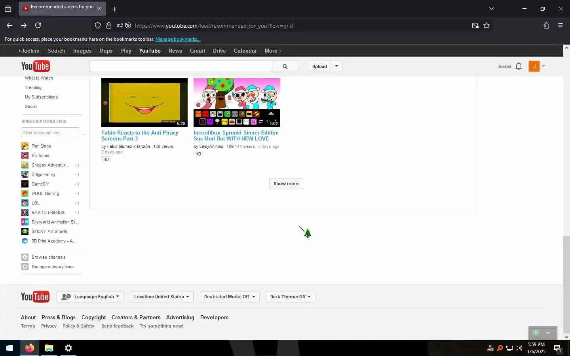The height and width of the screenshot is (356, 570).
Task: Switch to the Recommended videos tab
Action: [62, 9]
